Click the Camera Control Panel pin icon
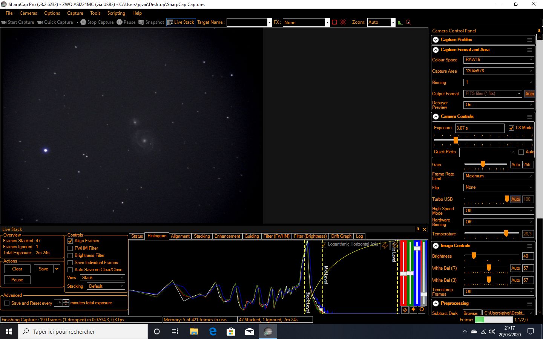The width and height of the screenshot is (543, 339). tap(539, 31)
